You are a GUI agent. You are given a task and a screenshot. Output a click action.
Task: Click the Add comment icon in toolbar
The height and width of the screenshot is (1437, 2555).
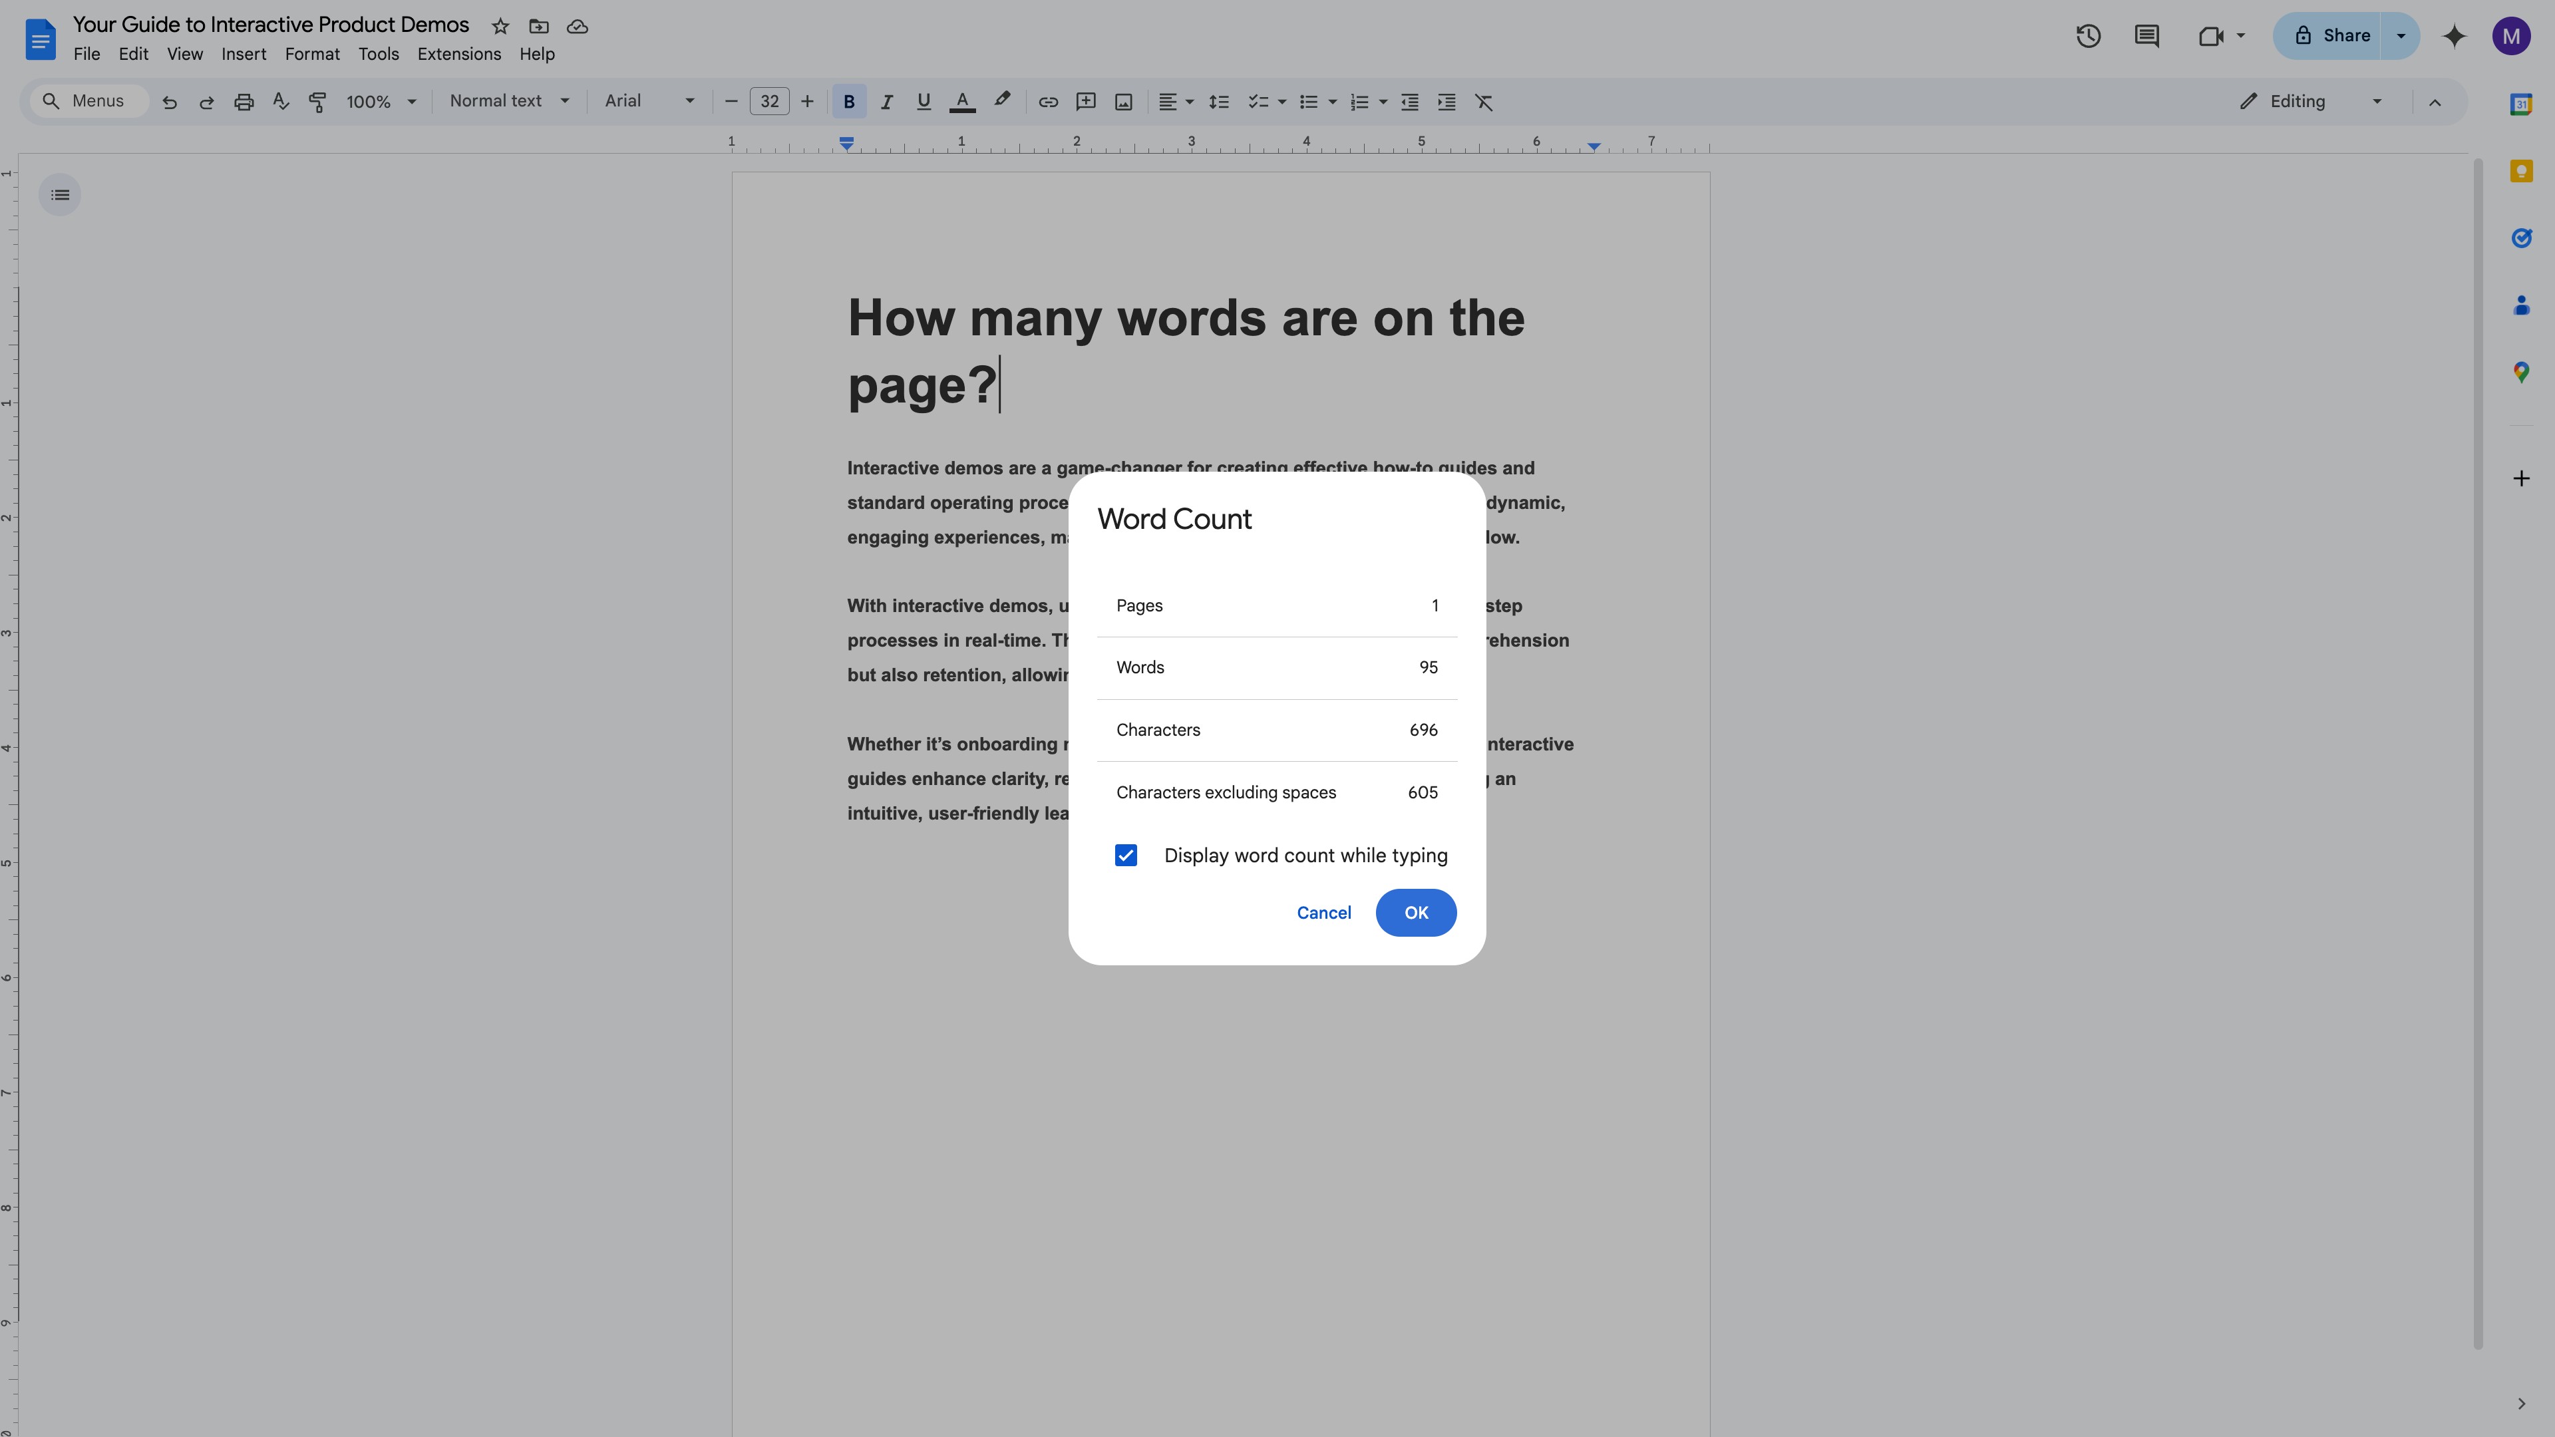tap(1086, 101)
